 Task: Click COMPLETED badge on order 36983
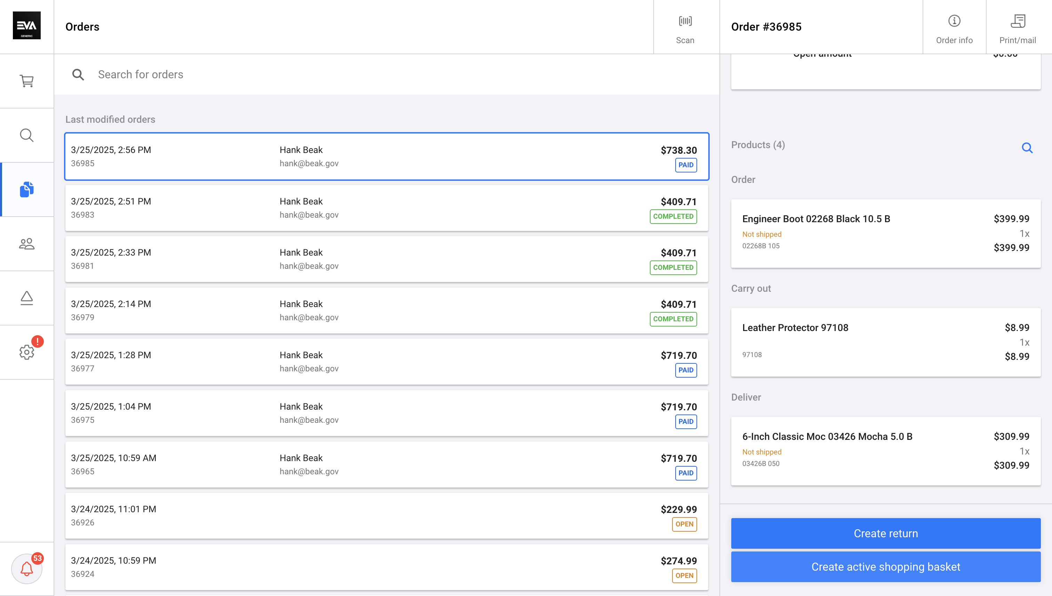pyautogui.click(x=673, y=216)
